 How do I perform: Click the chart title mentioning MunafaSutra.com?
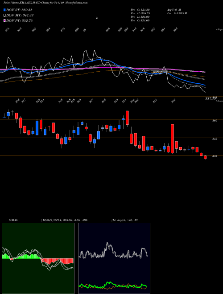tap(45, 3)
